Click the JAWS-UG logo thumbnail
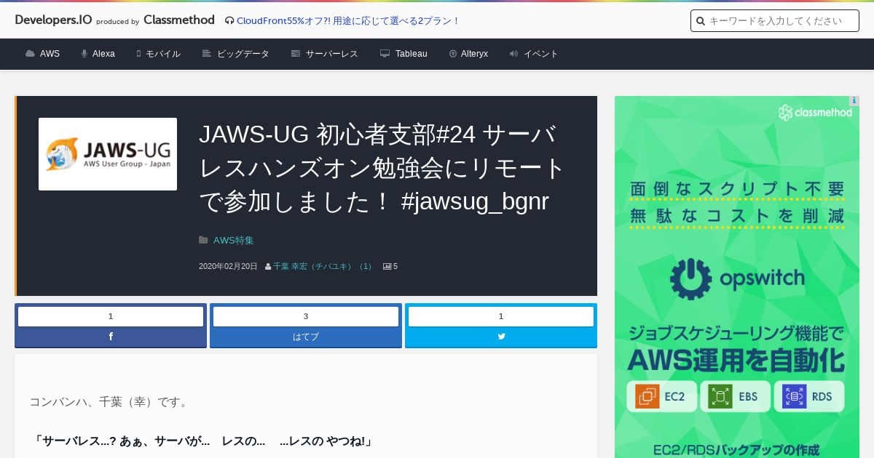Screen dimensions: 874x458 click(108, 154)
